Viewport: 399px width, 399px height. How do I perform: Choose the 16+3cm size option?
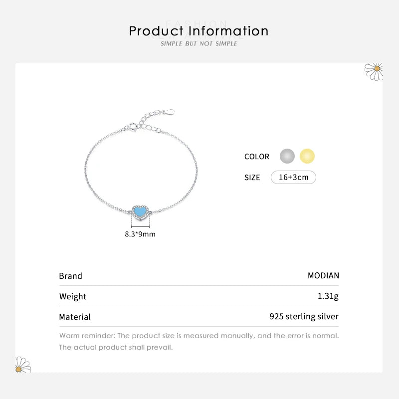tap(293, 177)
